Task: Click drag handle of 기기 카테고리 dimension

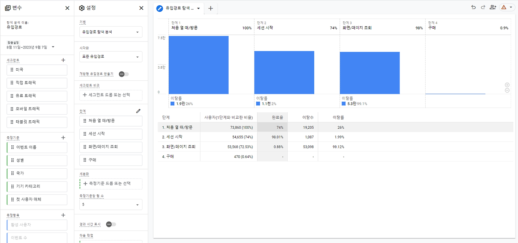Action: (x=12, y=186)
